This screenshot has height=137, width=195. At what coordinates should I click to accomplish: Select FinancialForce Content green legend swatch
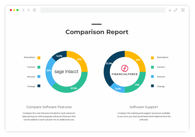pyautogui.click(x=152, y=67)
